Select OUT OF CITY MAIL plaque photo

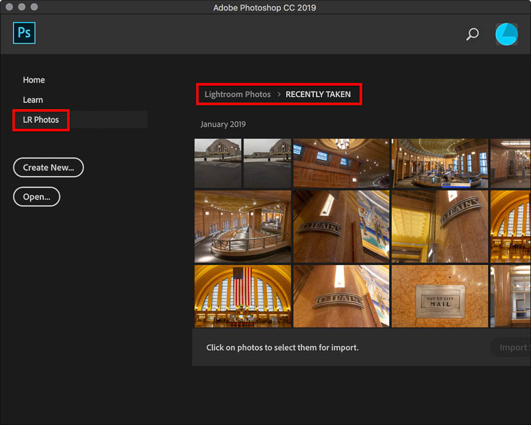coord(440,296)
